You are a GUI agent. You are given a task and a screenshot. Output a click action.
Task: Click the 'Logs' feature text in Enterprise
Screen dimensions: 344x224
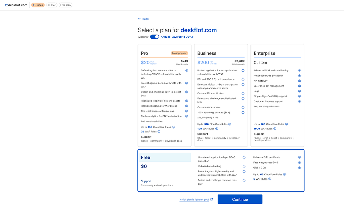click(x=256, y=91)
